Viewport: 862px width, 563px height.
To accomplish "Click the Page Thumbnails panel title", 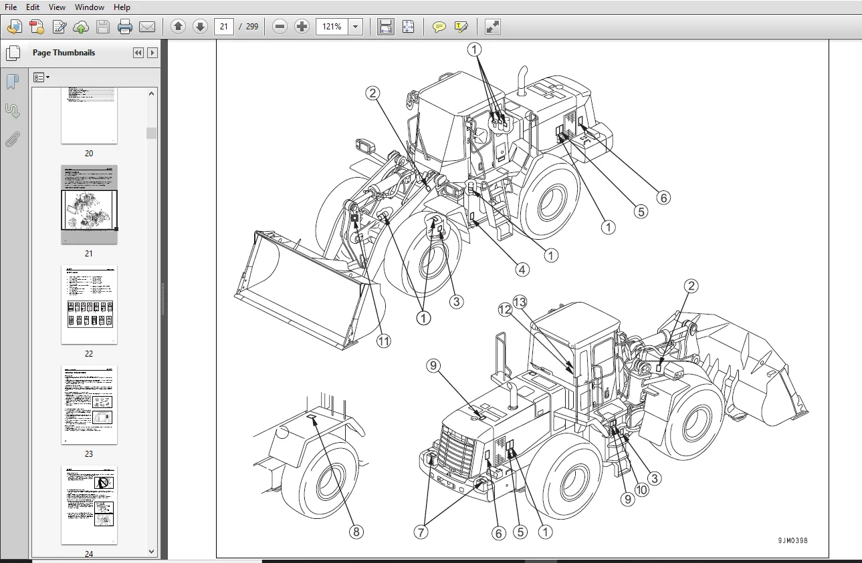I will (64, 53).
